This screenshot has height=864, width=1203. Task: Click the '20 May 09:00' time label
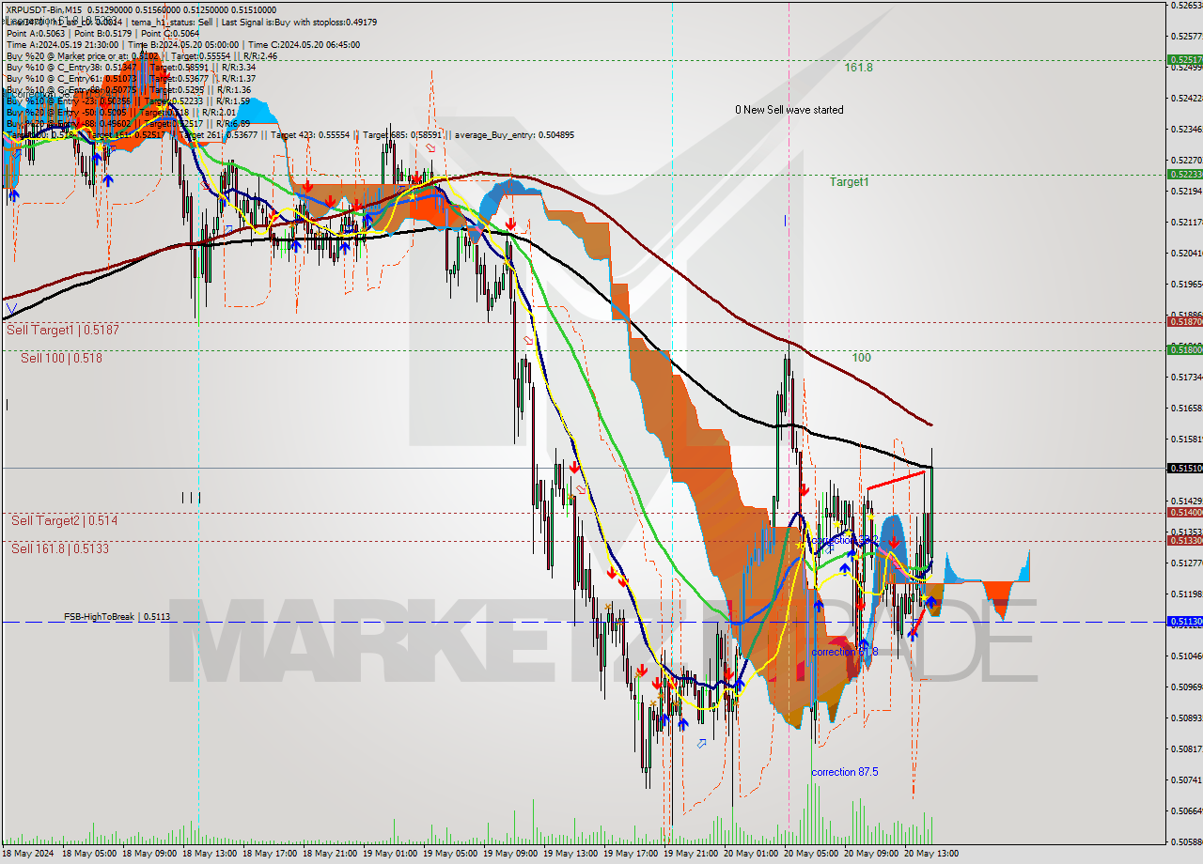pyautogui.click(x=872, y=854)
